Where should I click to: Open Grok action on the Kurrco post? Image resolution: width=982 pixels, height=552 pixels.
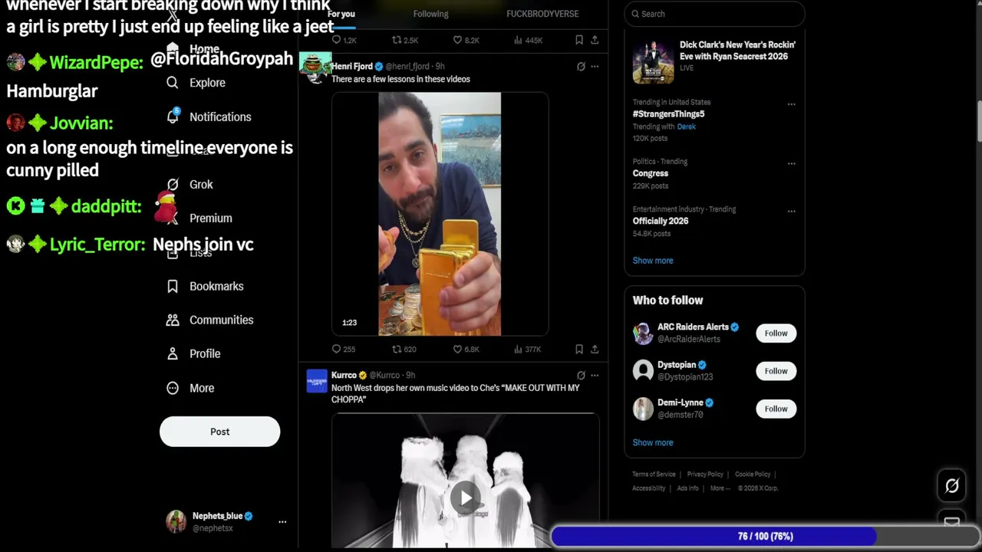[x=581, y=375]
